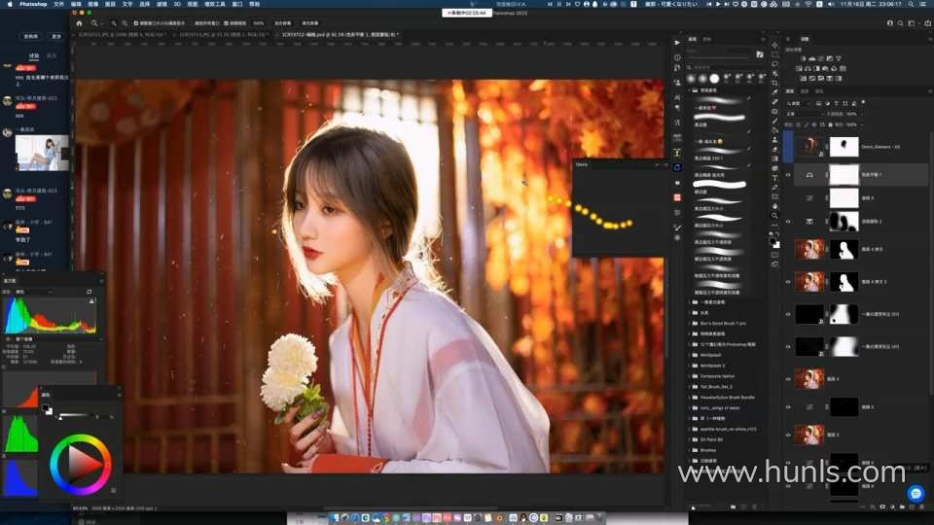Open the three-dots edit toolbar button
934x525 pixels.
coord(774,226)
